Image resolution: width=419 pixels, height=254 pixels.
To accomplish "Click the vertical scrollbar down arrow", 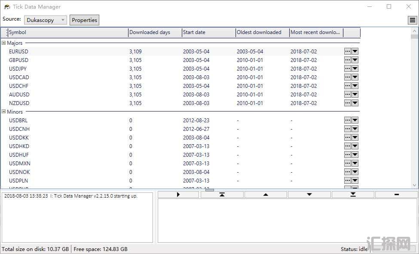I will (x=415, y=185).
